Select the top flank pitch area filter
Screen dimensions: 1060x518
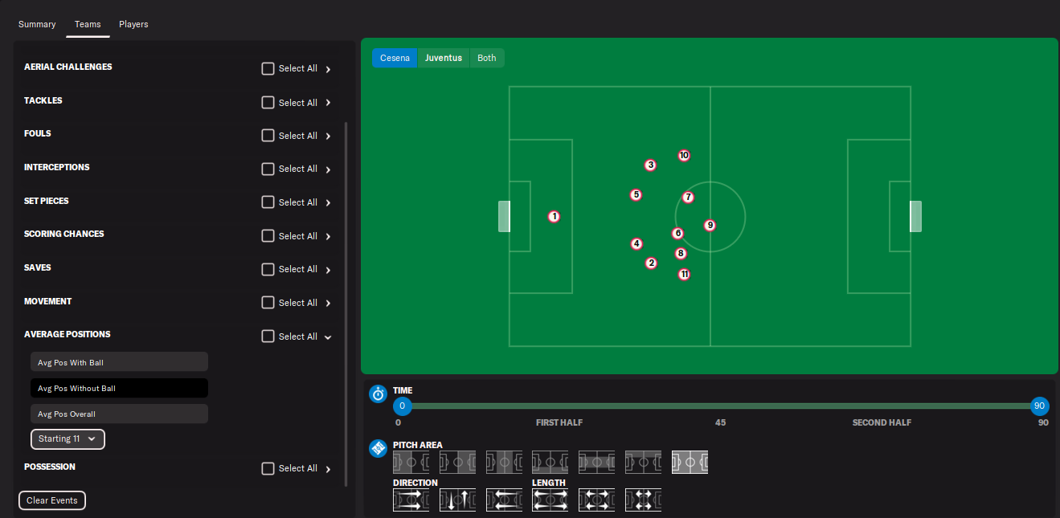click(643, 462)
